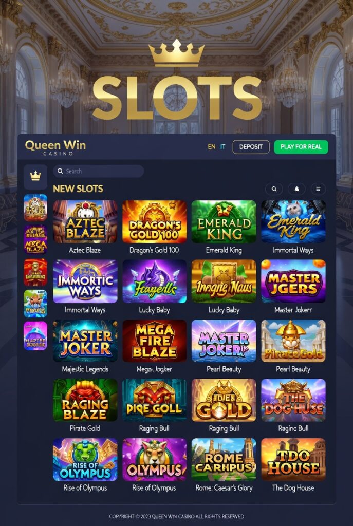Viewport: 353px width, 526px height.
Task: Click the Deposit button
Action: tap(251, 147)
